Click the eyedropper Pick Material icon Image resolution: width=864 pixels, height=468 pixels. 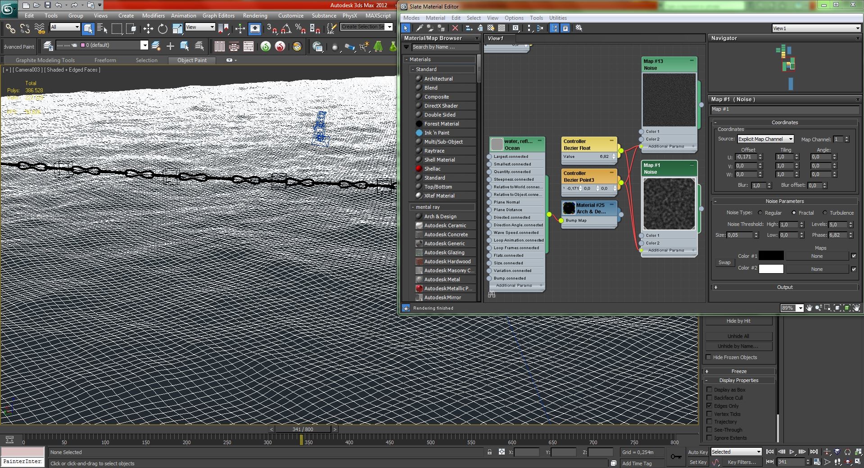pyautogui.click(x=419, y=28)
